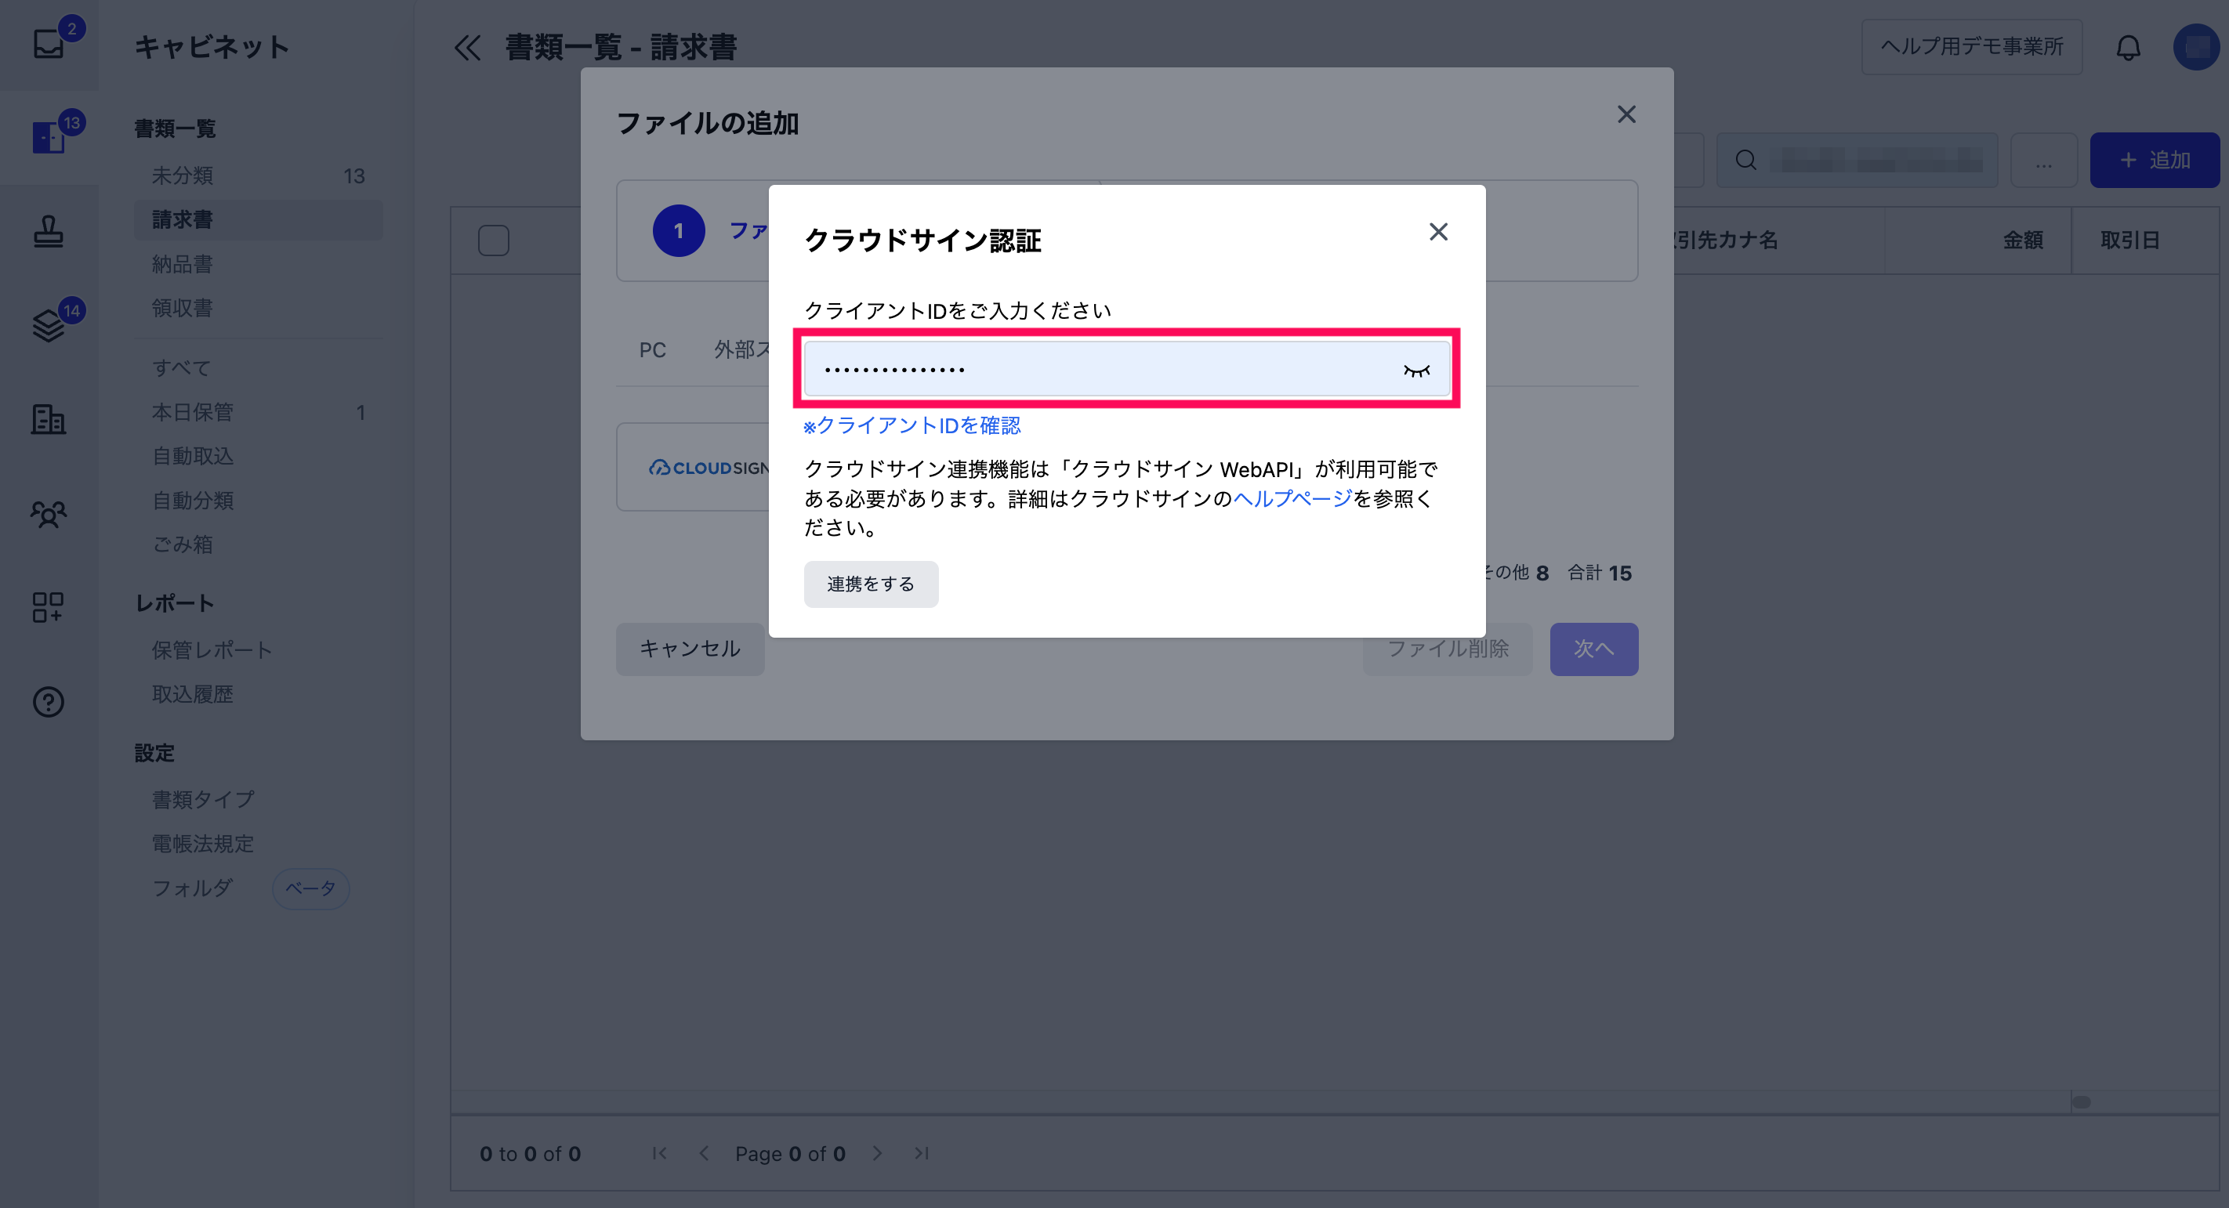This screenshot has height=1208, width=2229.
Task: Select 領収書 in sidebar
Action: coord(258,308)
